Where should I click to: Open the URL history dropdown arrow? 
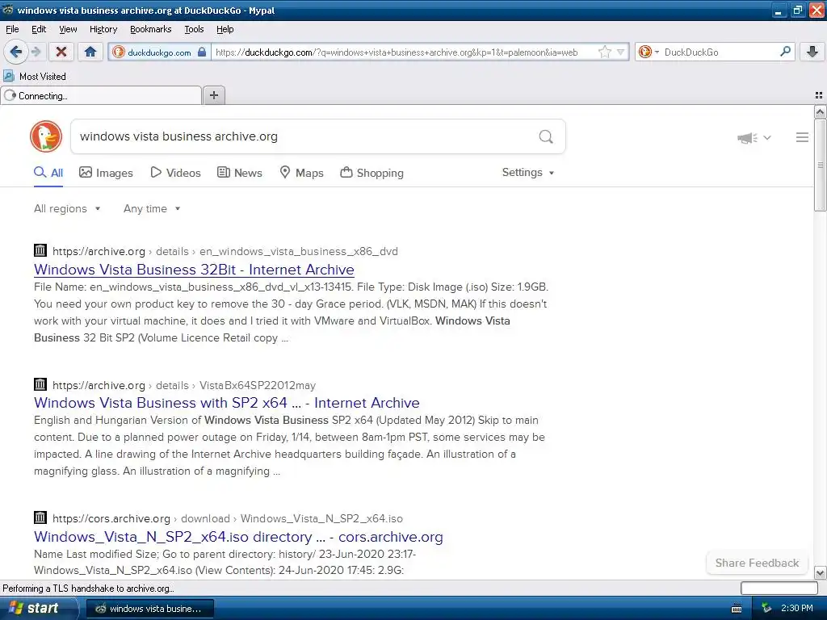(x=621, y=52)
